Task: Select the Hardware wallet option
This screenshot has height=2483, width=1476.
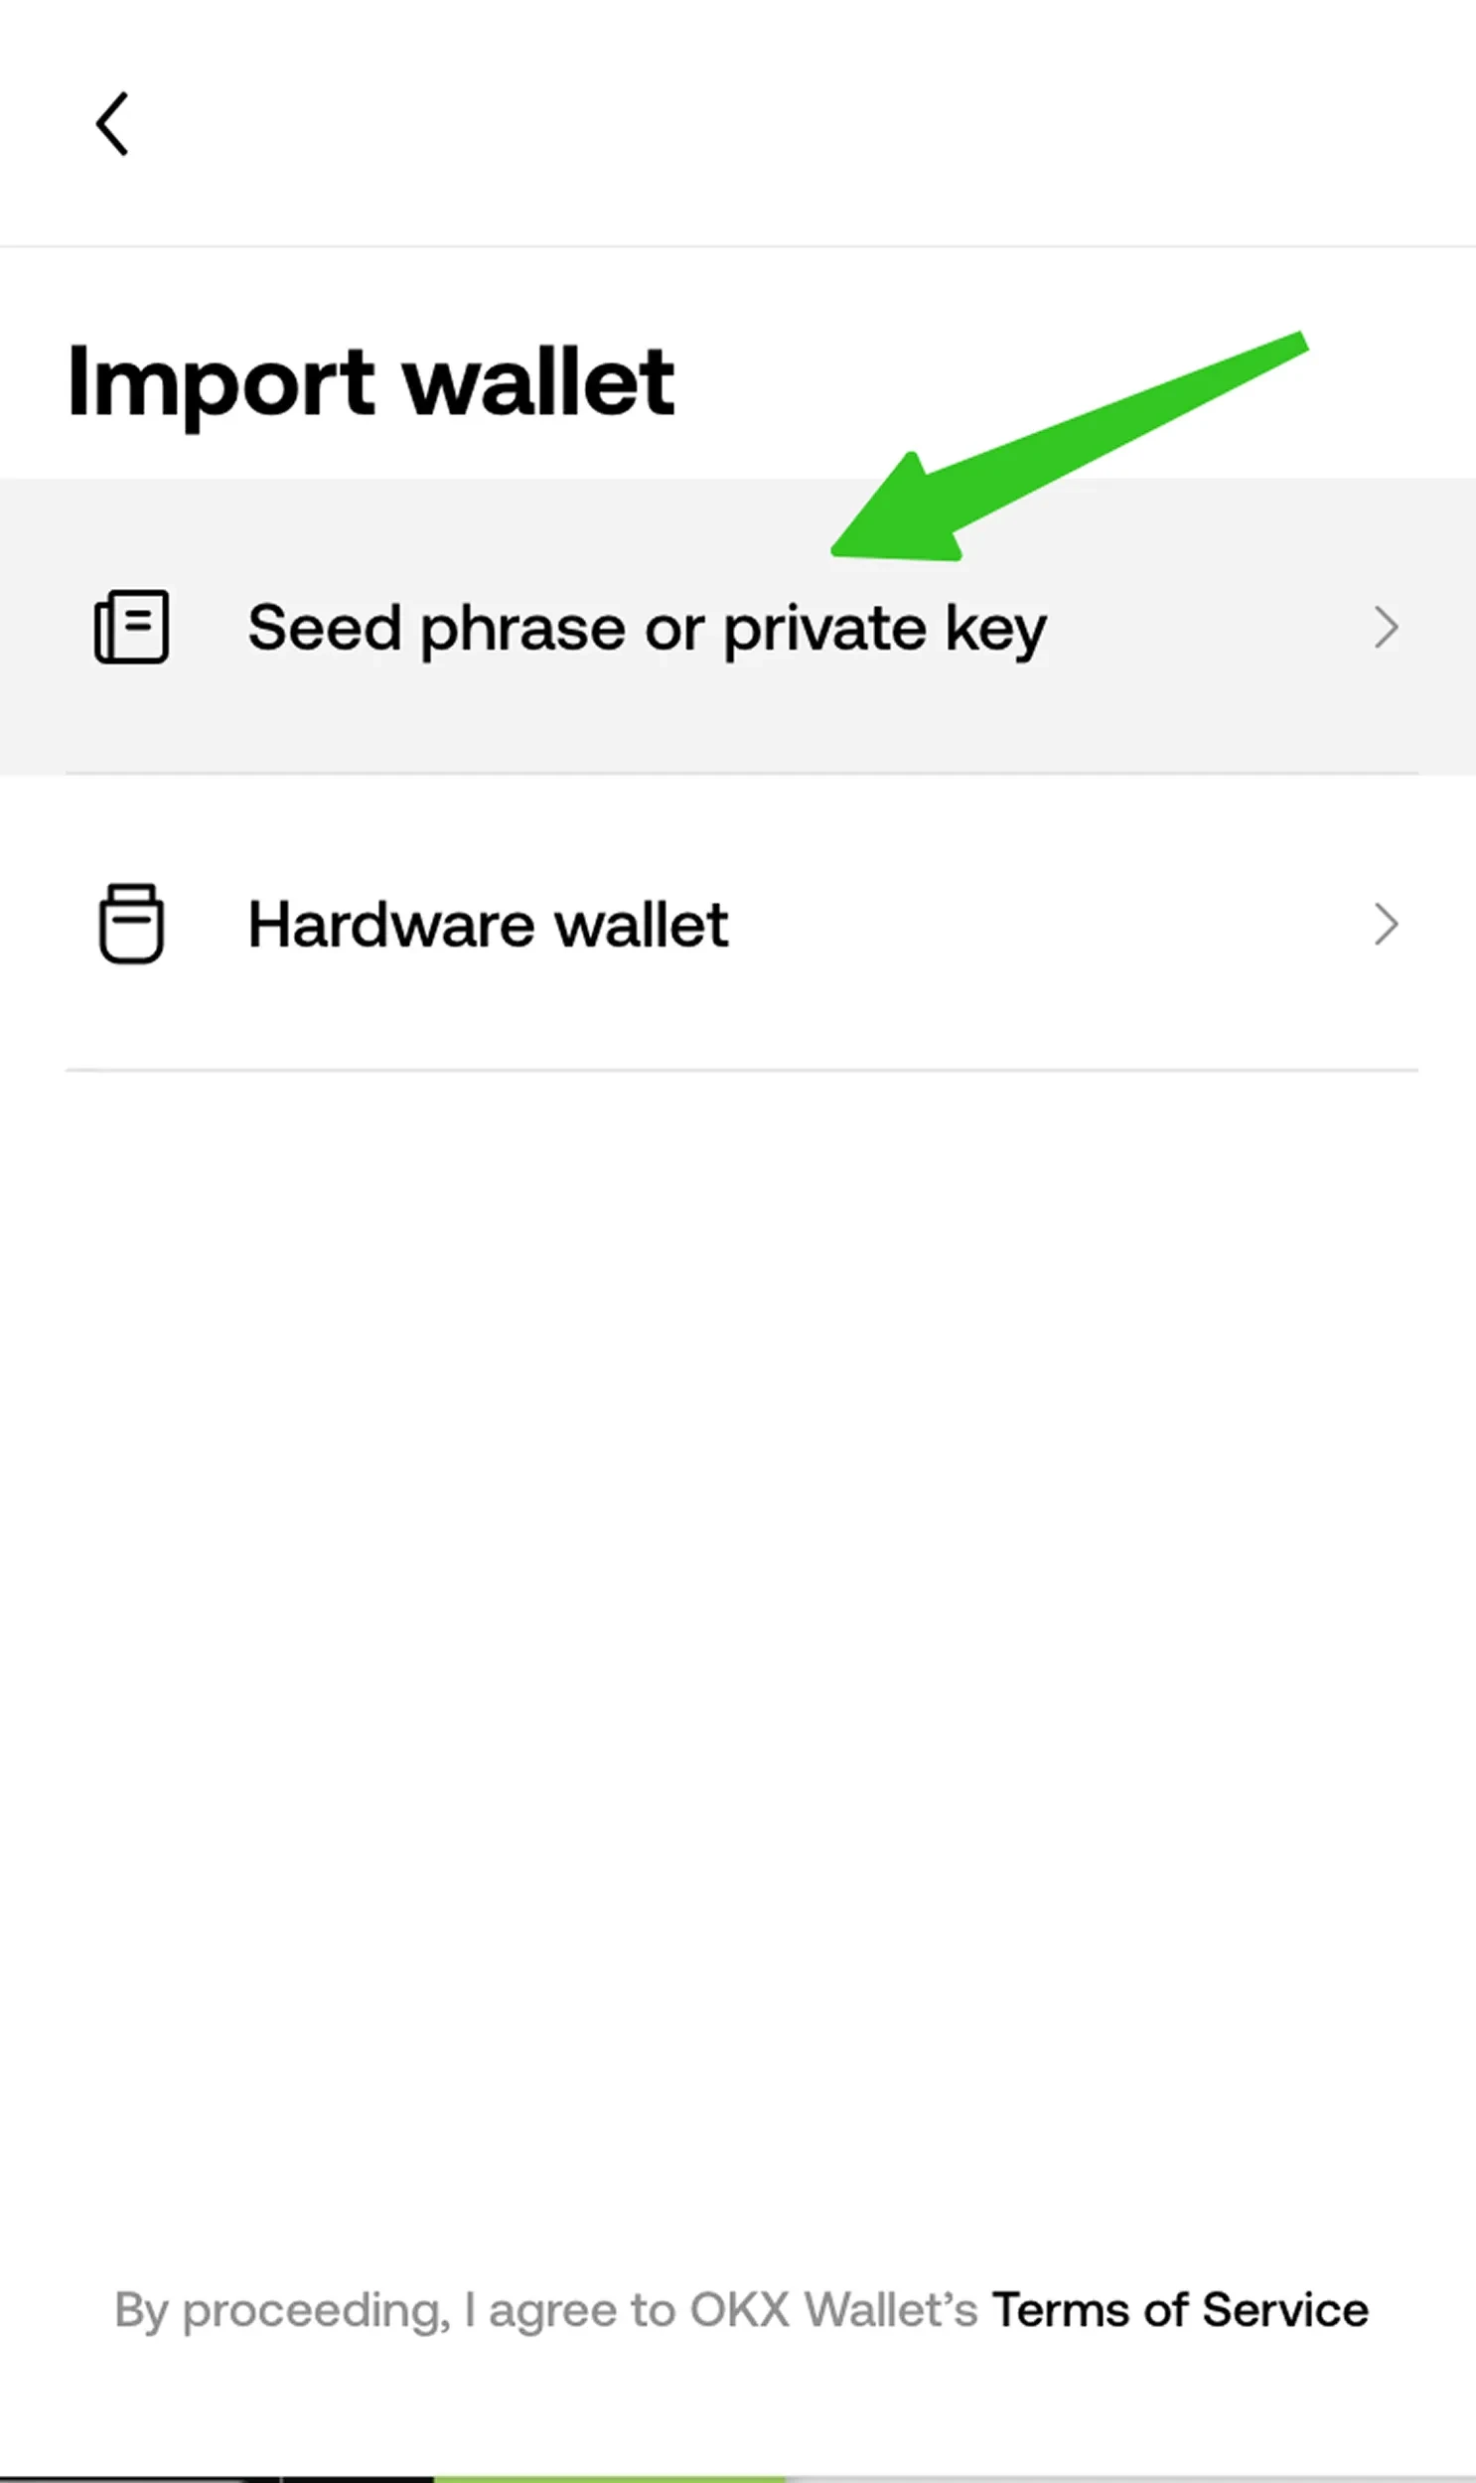Action: [738, 924]
